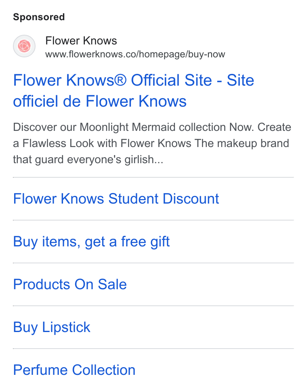Screen dimensions: 307x391
Task: Click the pink rose Flower Knows favicon
Action: point(24,46)
